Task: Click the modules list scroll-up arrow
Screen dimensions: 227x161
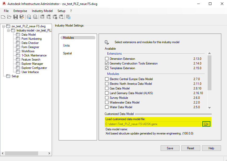Action: click(x=209, y=53)
